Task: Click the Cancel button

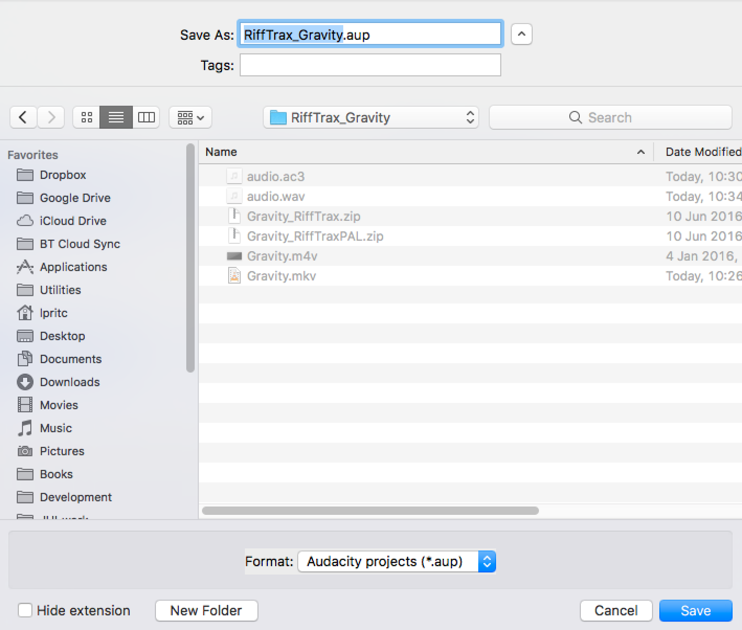Action: tap(616, 610)
